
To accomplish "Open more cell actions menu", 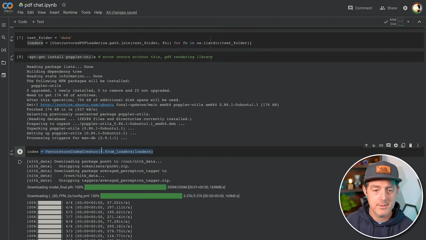I will (x=418, y=145).
